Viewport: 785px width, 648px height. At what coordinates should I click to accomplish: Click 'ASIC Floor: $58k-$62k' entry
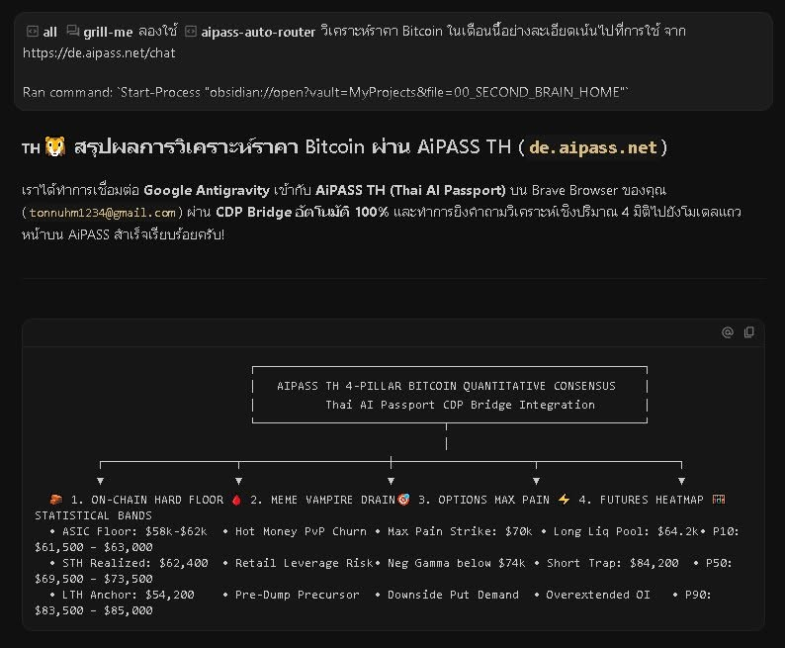click(134, 531)
